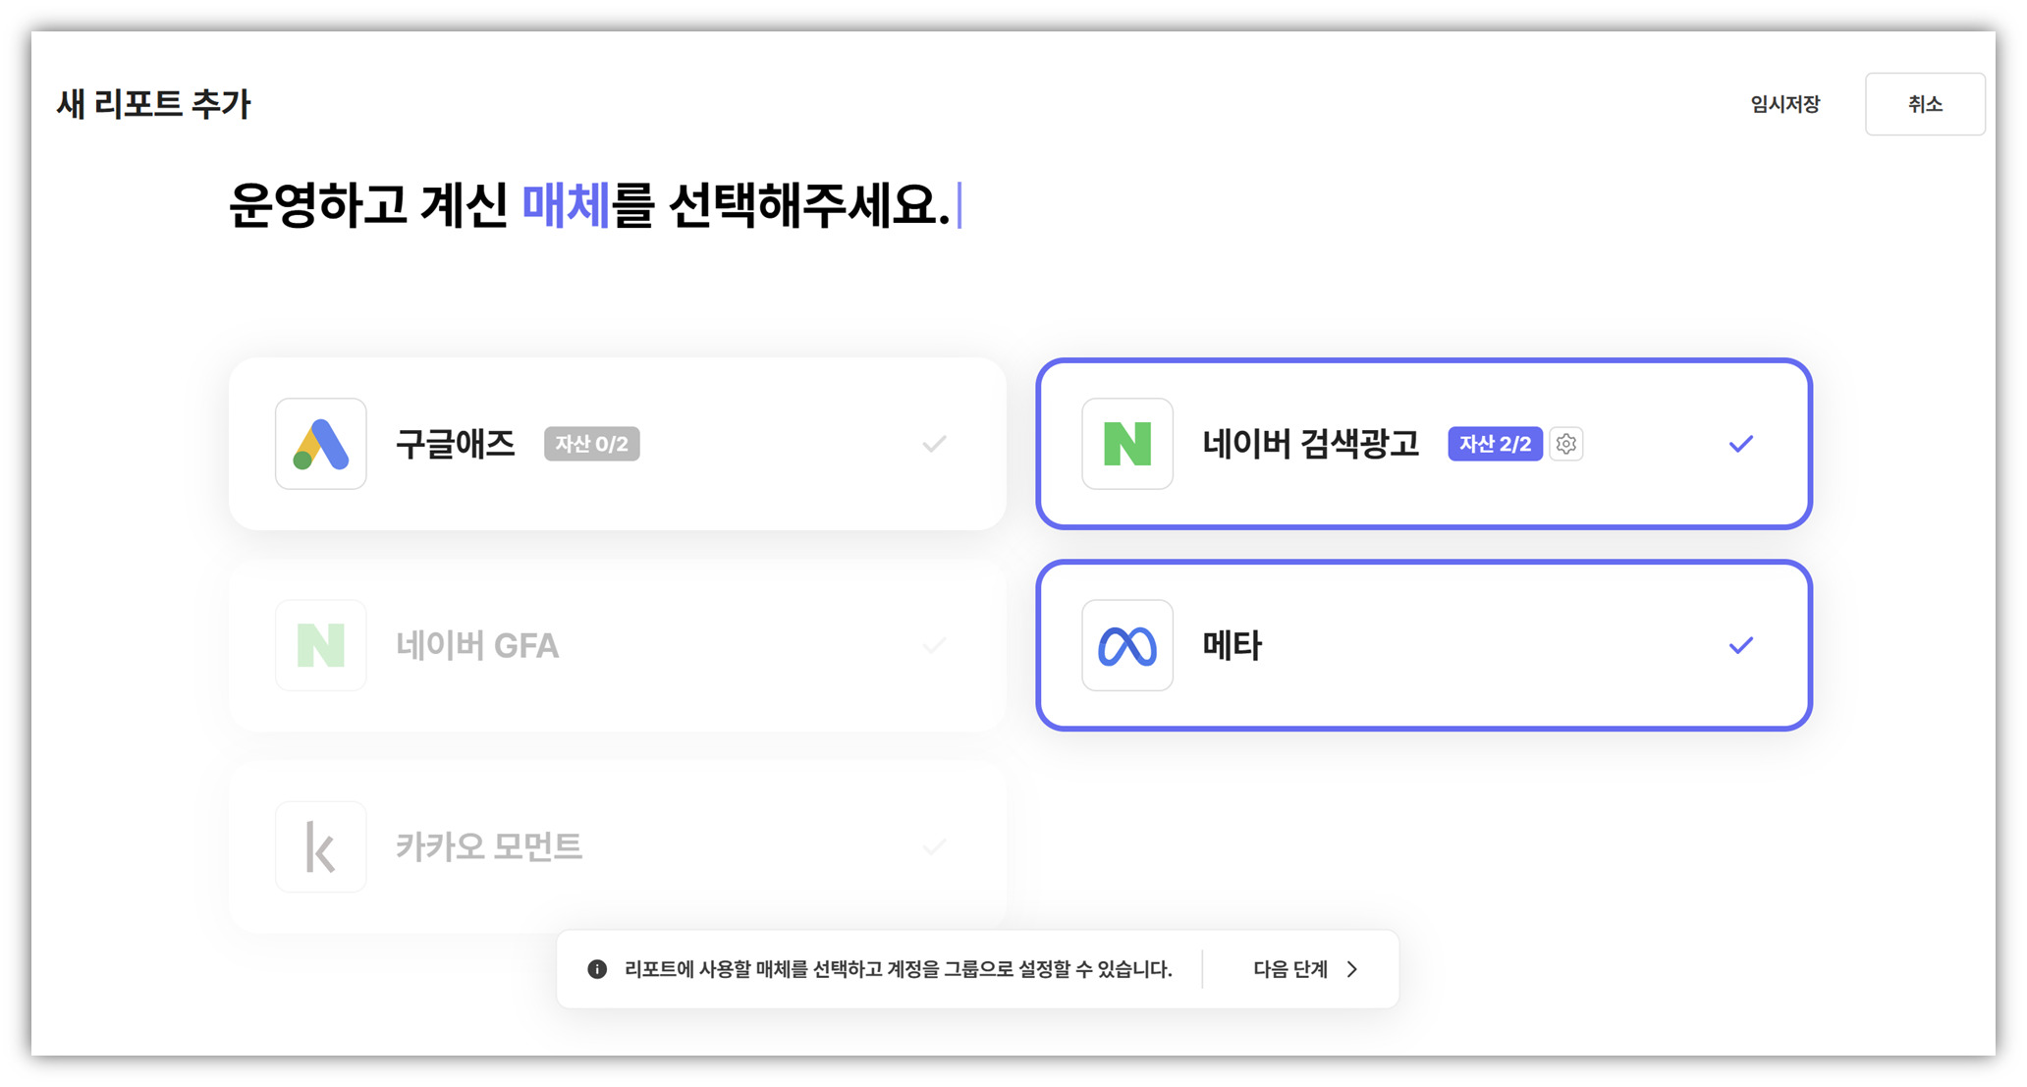Click the 임시저장 button

pyautogui.click(x=1784, y=104)
